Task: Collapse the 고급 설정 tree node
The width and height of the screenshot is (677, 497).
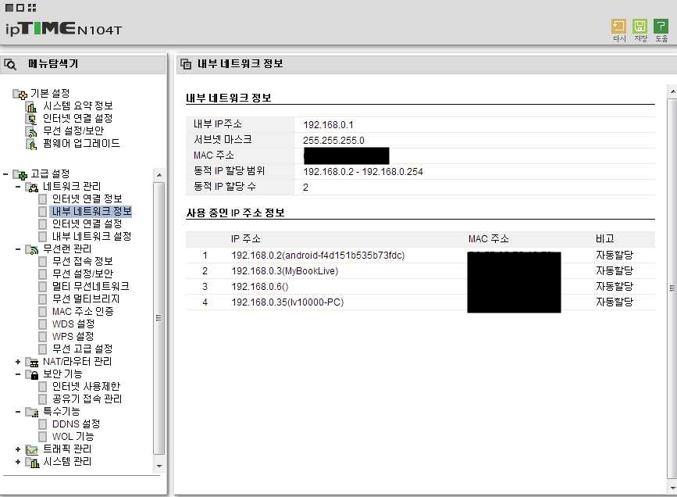Action: pyautogui.click(x=5, y=173)
